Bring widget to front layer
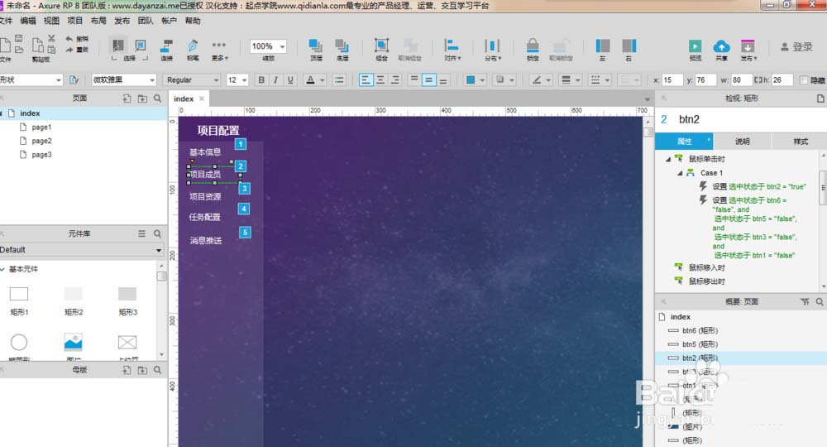827x447 pixels. 316,49
